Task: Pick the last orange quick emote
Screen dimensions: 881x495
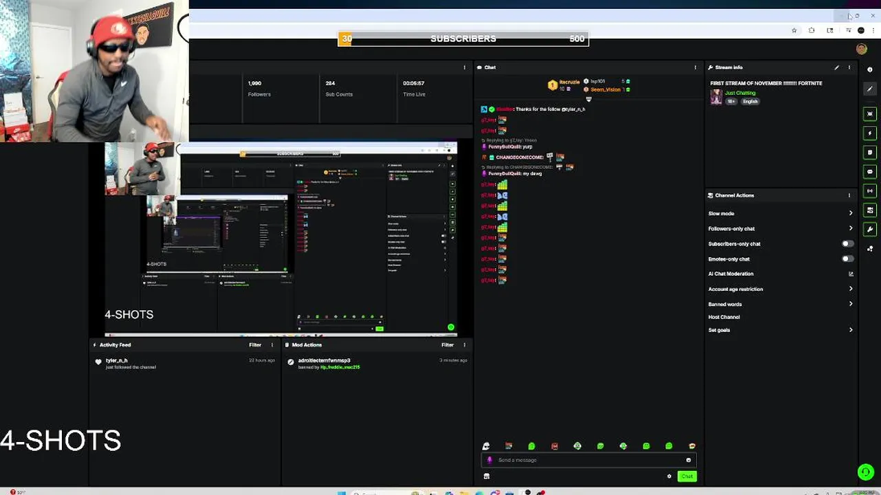Action: click(x=692, y=446)
